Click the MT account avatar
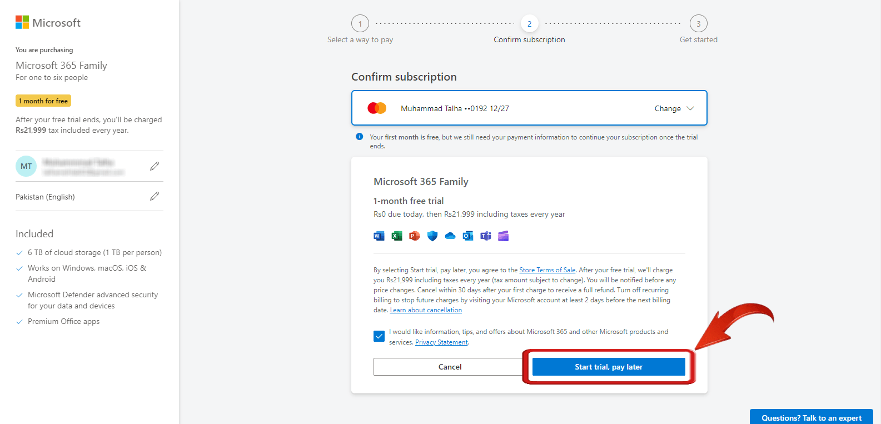This screenshot has width=881, height=424. point(26,166)
